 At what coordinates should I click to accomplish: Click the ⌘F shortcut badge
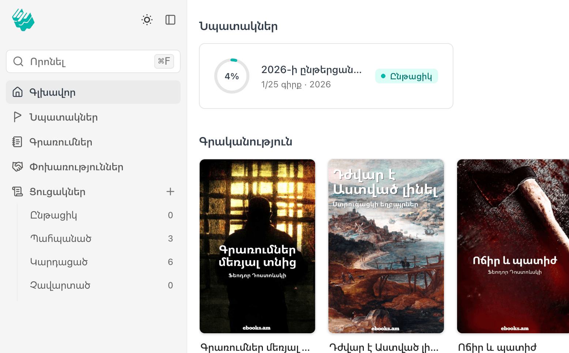164,61
